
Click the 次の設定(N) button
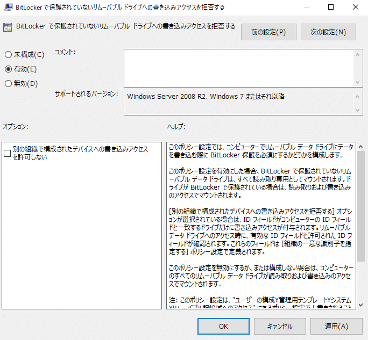(328, 32)
